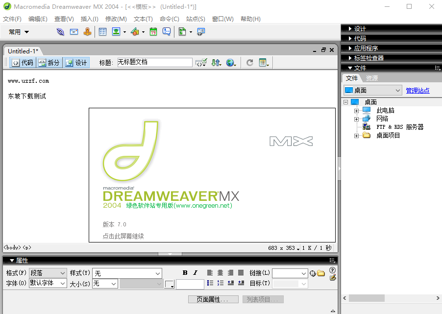Click the Named Anchor icon

tap(88, 31)
